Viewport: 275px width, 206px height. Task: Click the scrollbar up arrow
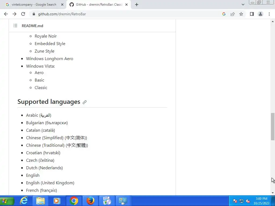coord(273,21)
